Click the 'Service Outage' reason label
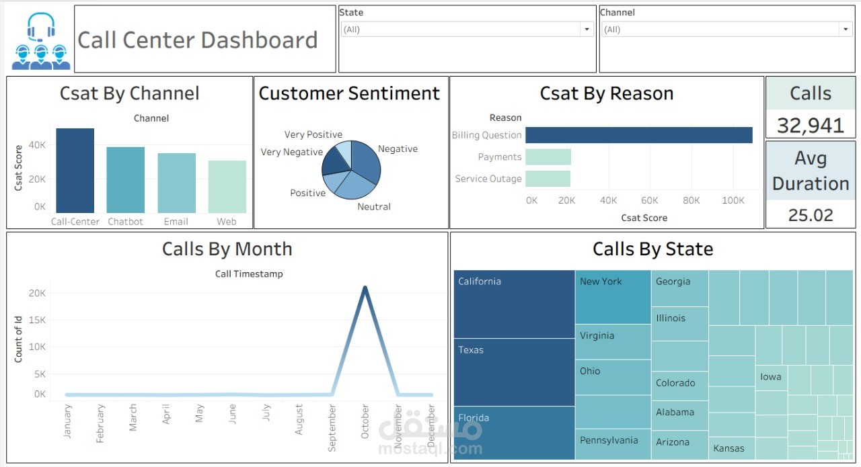Image resolution: width=861 pixels, height=467 pixels. tap(488, 179)
